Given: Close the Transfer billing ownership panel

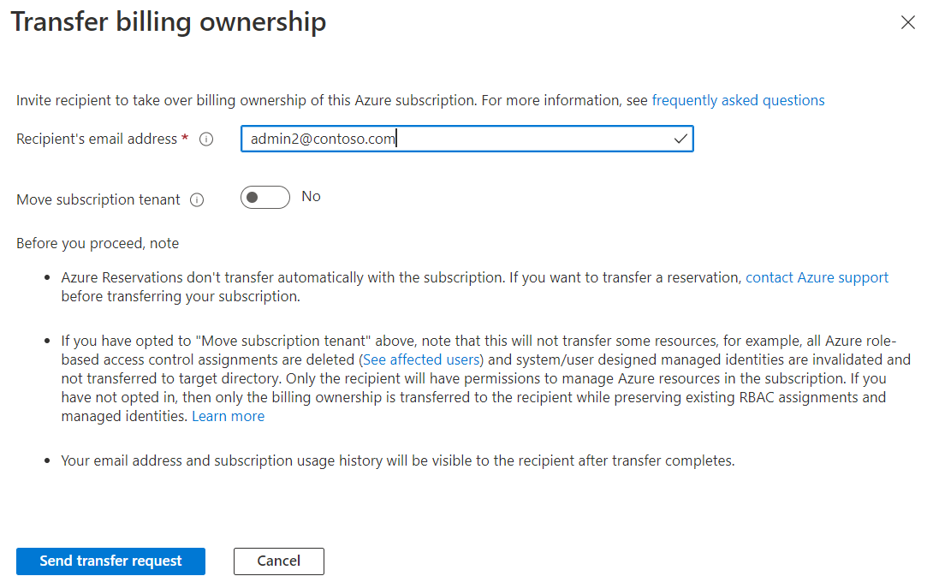Looking at the screenshot, I should [908, 23].
